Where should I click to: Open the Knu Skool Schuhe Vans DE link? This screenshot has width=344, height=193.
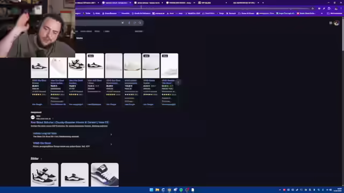click(x=70, y=122)
